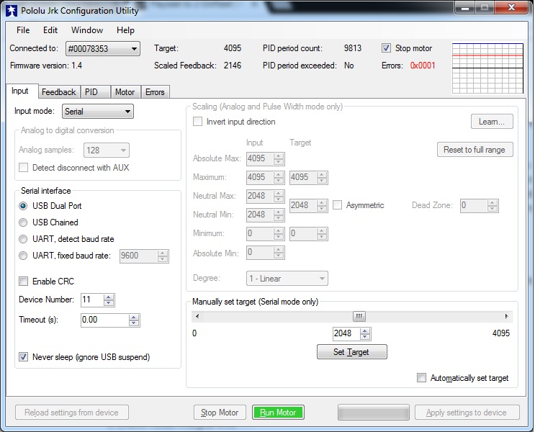Select USB Chained radio option
Image resolution: width=553 pixels, height=432 pixels.
[24, 222]
